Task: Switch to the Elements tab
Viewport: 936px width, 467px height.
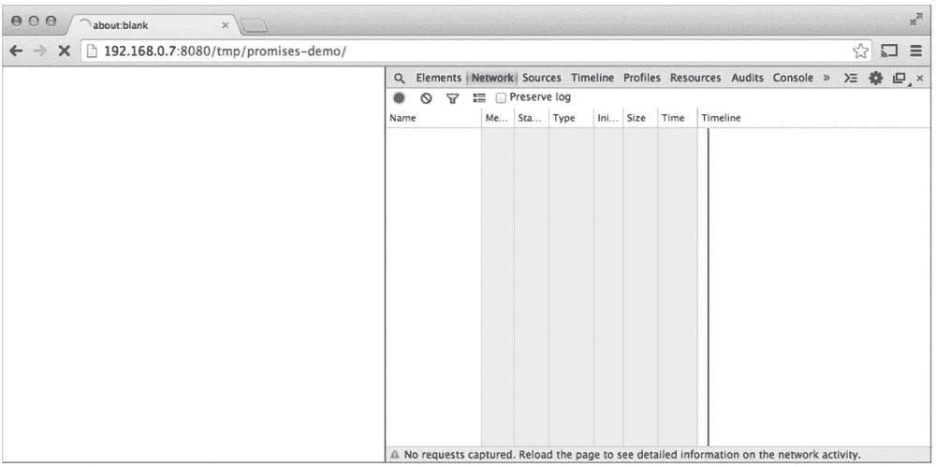Action: (438, 79)
